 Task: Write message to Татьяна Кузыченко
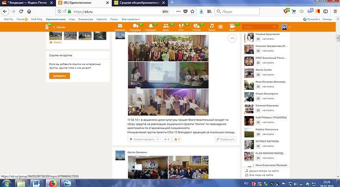(x=265, y=39)
